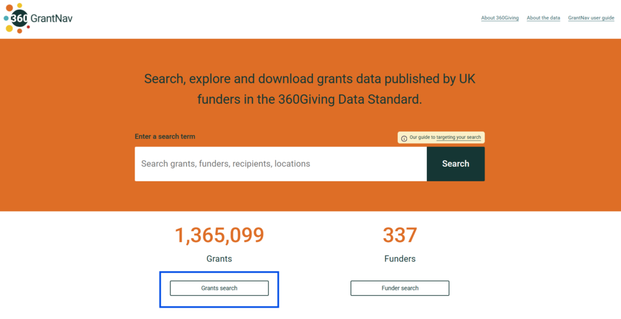The width and height of the screenshot is (621, 319).
Task: Click the Our guide to hint text
Action: pos(422,138)
